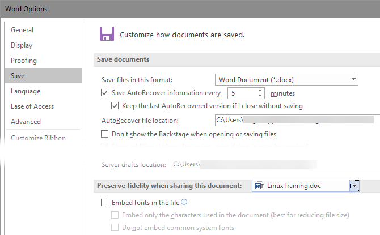Click the Word document icon beside LinuxTraining.doc
Viewport: 380px width, 235px height.
click(259, 186)
